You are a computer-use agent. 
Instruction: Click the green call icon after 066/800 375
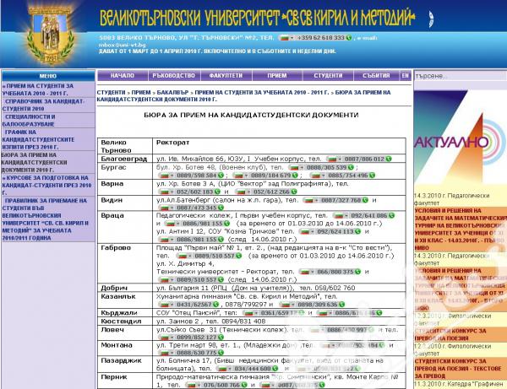[x=357, y=272]
